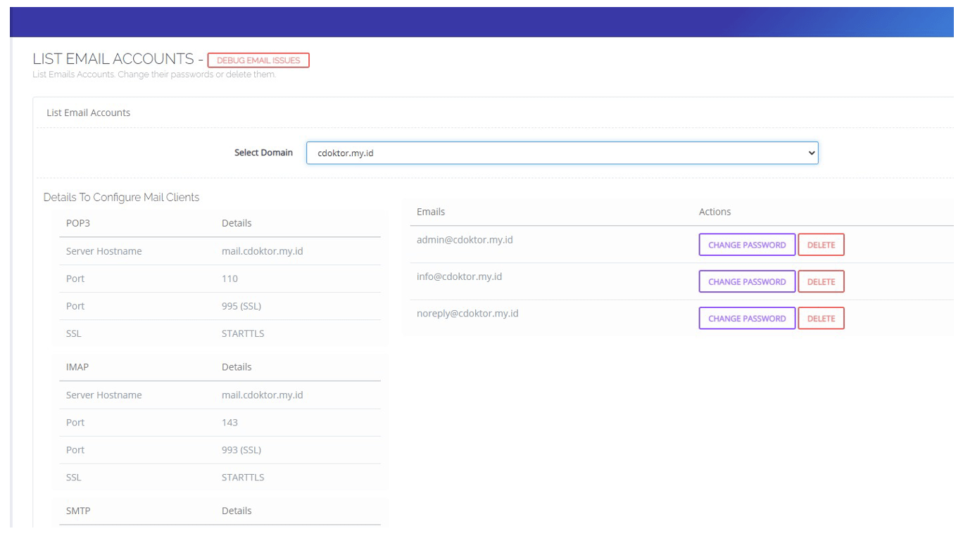Change password for info@cdoktor.my.id
The height and width of the screenshot is (543, 963).
point(747,281)
